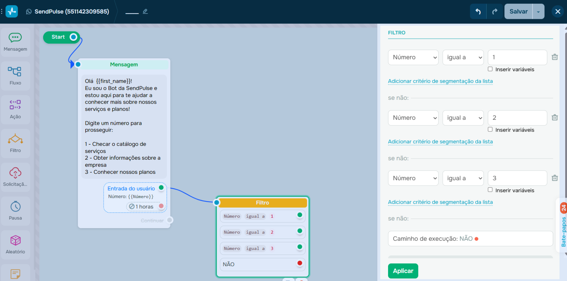Click the Aplicar button
The image size is (567, 281).
pyautogui.click(x=403, y=271)
